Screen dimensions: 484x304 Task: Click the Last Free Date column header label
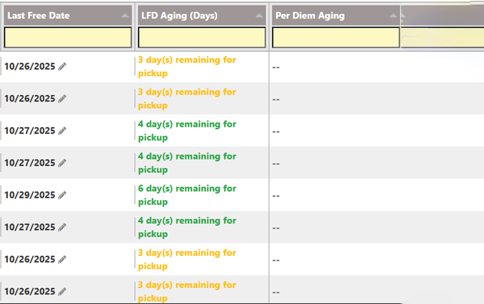pyautogui.click(x=38, y=16)
